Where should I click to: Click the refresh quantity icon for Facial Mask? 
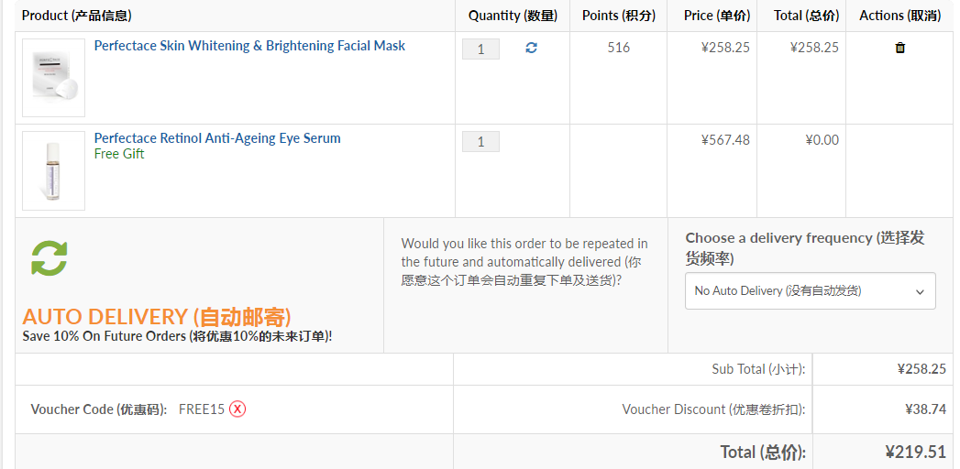(532, 48)
